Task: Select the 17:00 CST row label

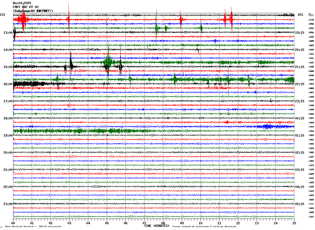Action: [x=8, y=101]
